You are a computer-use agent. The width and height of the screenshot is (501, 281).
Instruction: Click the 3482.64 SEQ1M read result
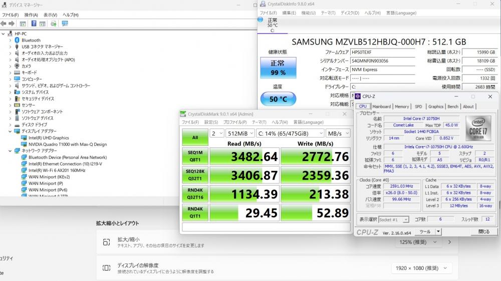click(245, 156)
